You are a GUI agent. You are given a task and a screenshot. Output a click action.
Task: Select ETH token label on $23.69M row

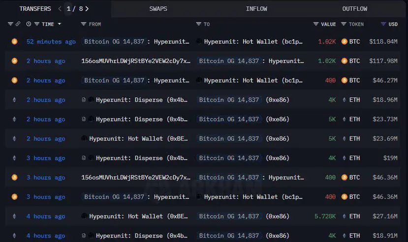355,138
